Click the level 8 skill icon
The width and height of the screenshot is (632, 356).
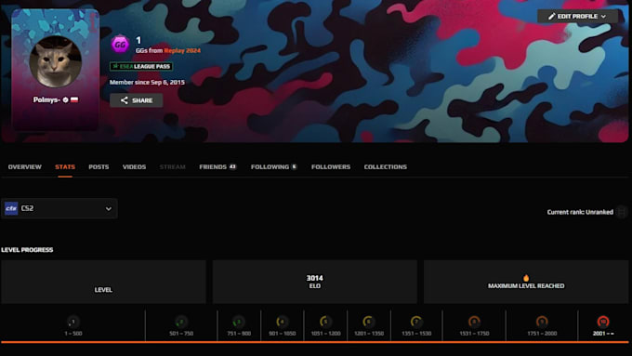(474, 322)
